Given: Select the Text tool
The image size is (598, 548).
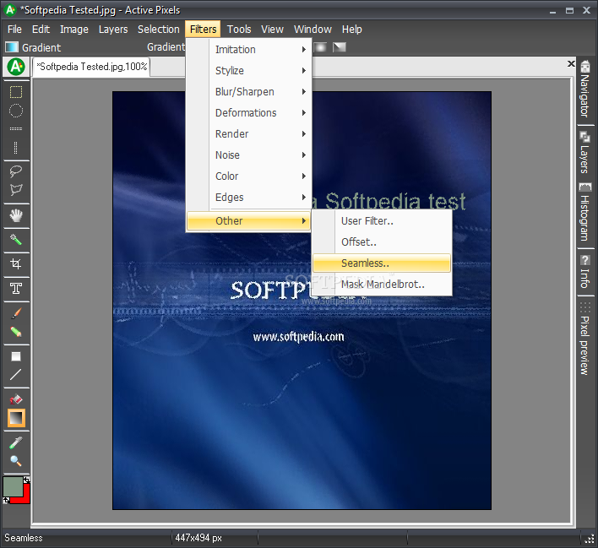Looking at the screenshot, I should (16, 288).
